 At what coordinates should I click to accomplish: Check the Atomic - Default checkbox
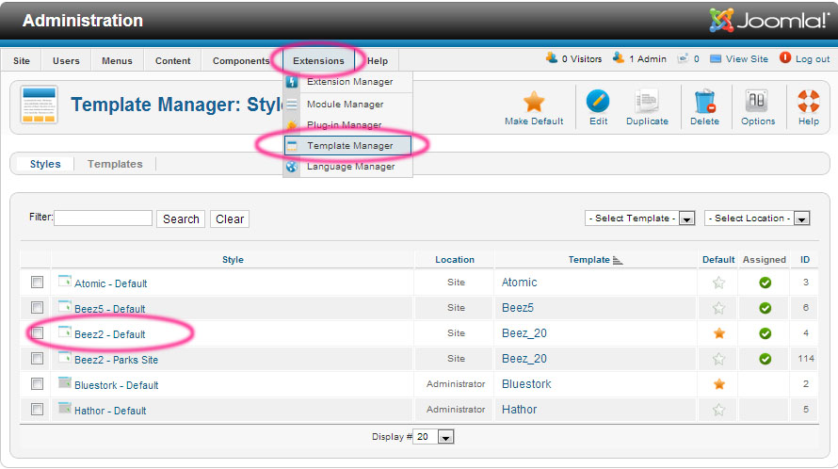[37, 283]
